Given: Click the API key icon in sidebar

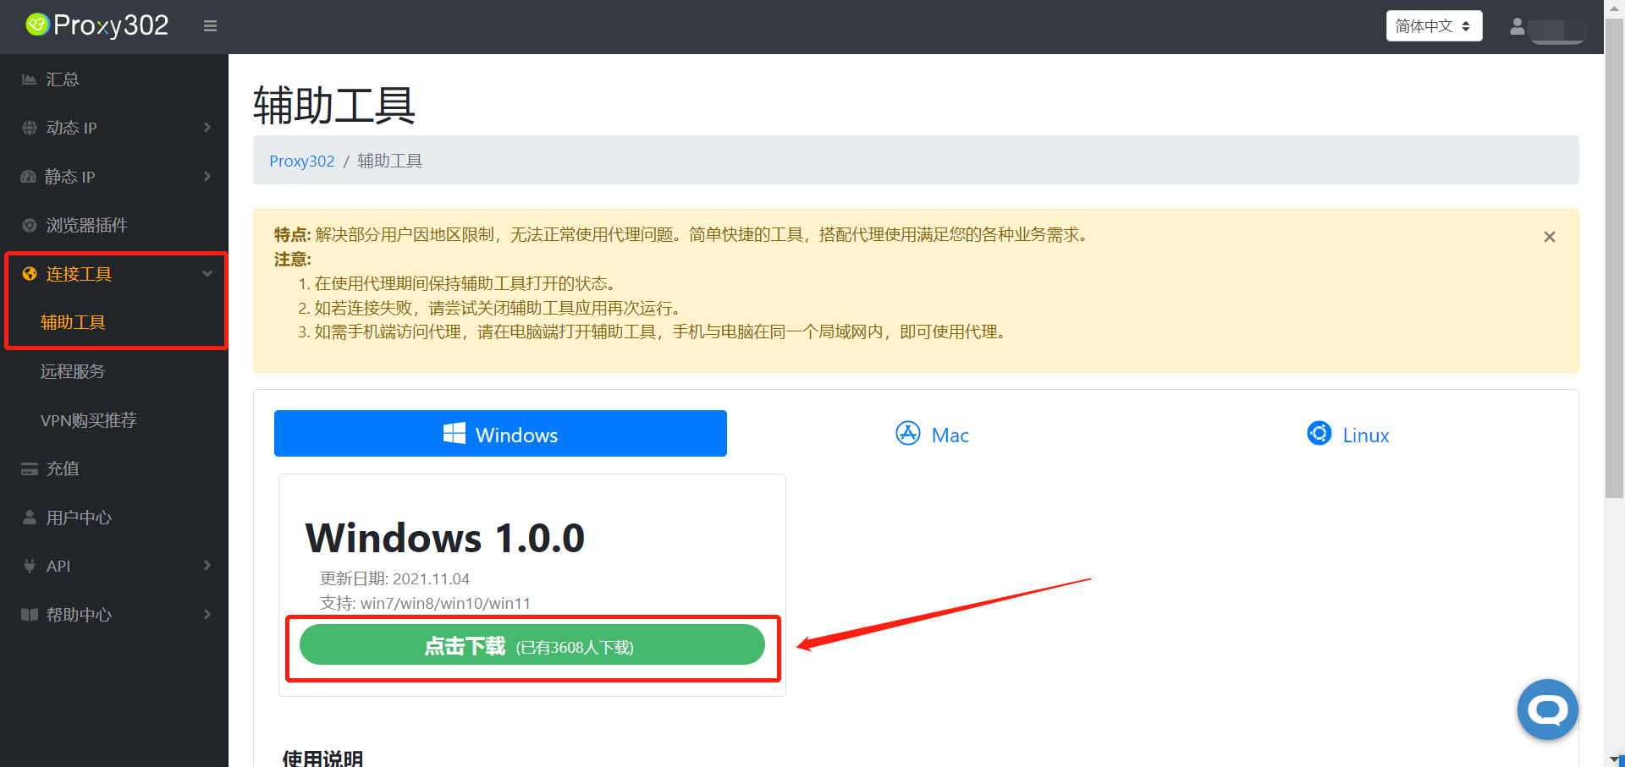Looking at the screenshot, I should coord(28,565).
